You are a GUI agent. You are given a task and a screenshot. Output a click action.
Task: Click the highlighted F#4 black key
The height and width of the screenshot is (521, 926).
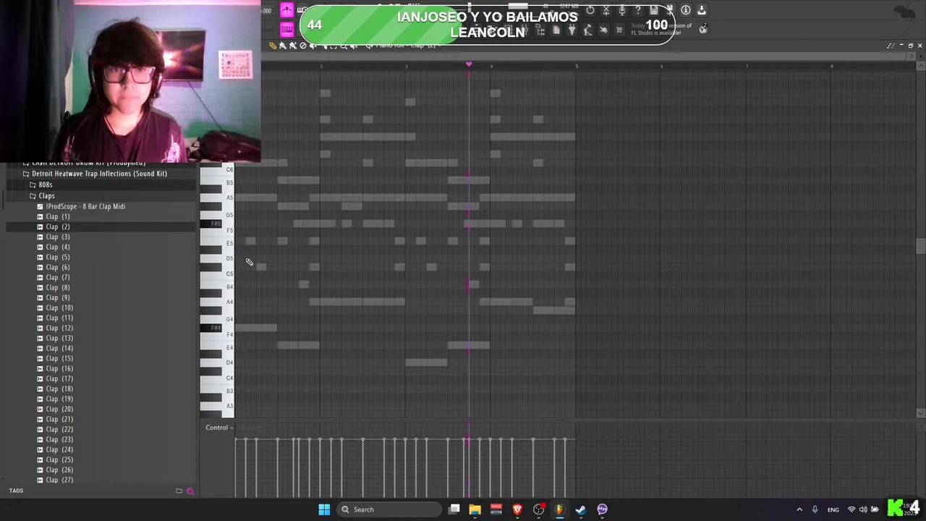point(211,328)
